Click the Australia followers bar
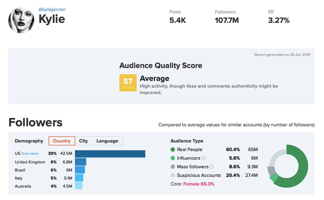324x200 pixels. click(x=78, y=186)
